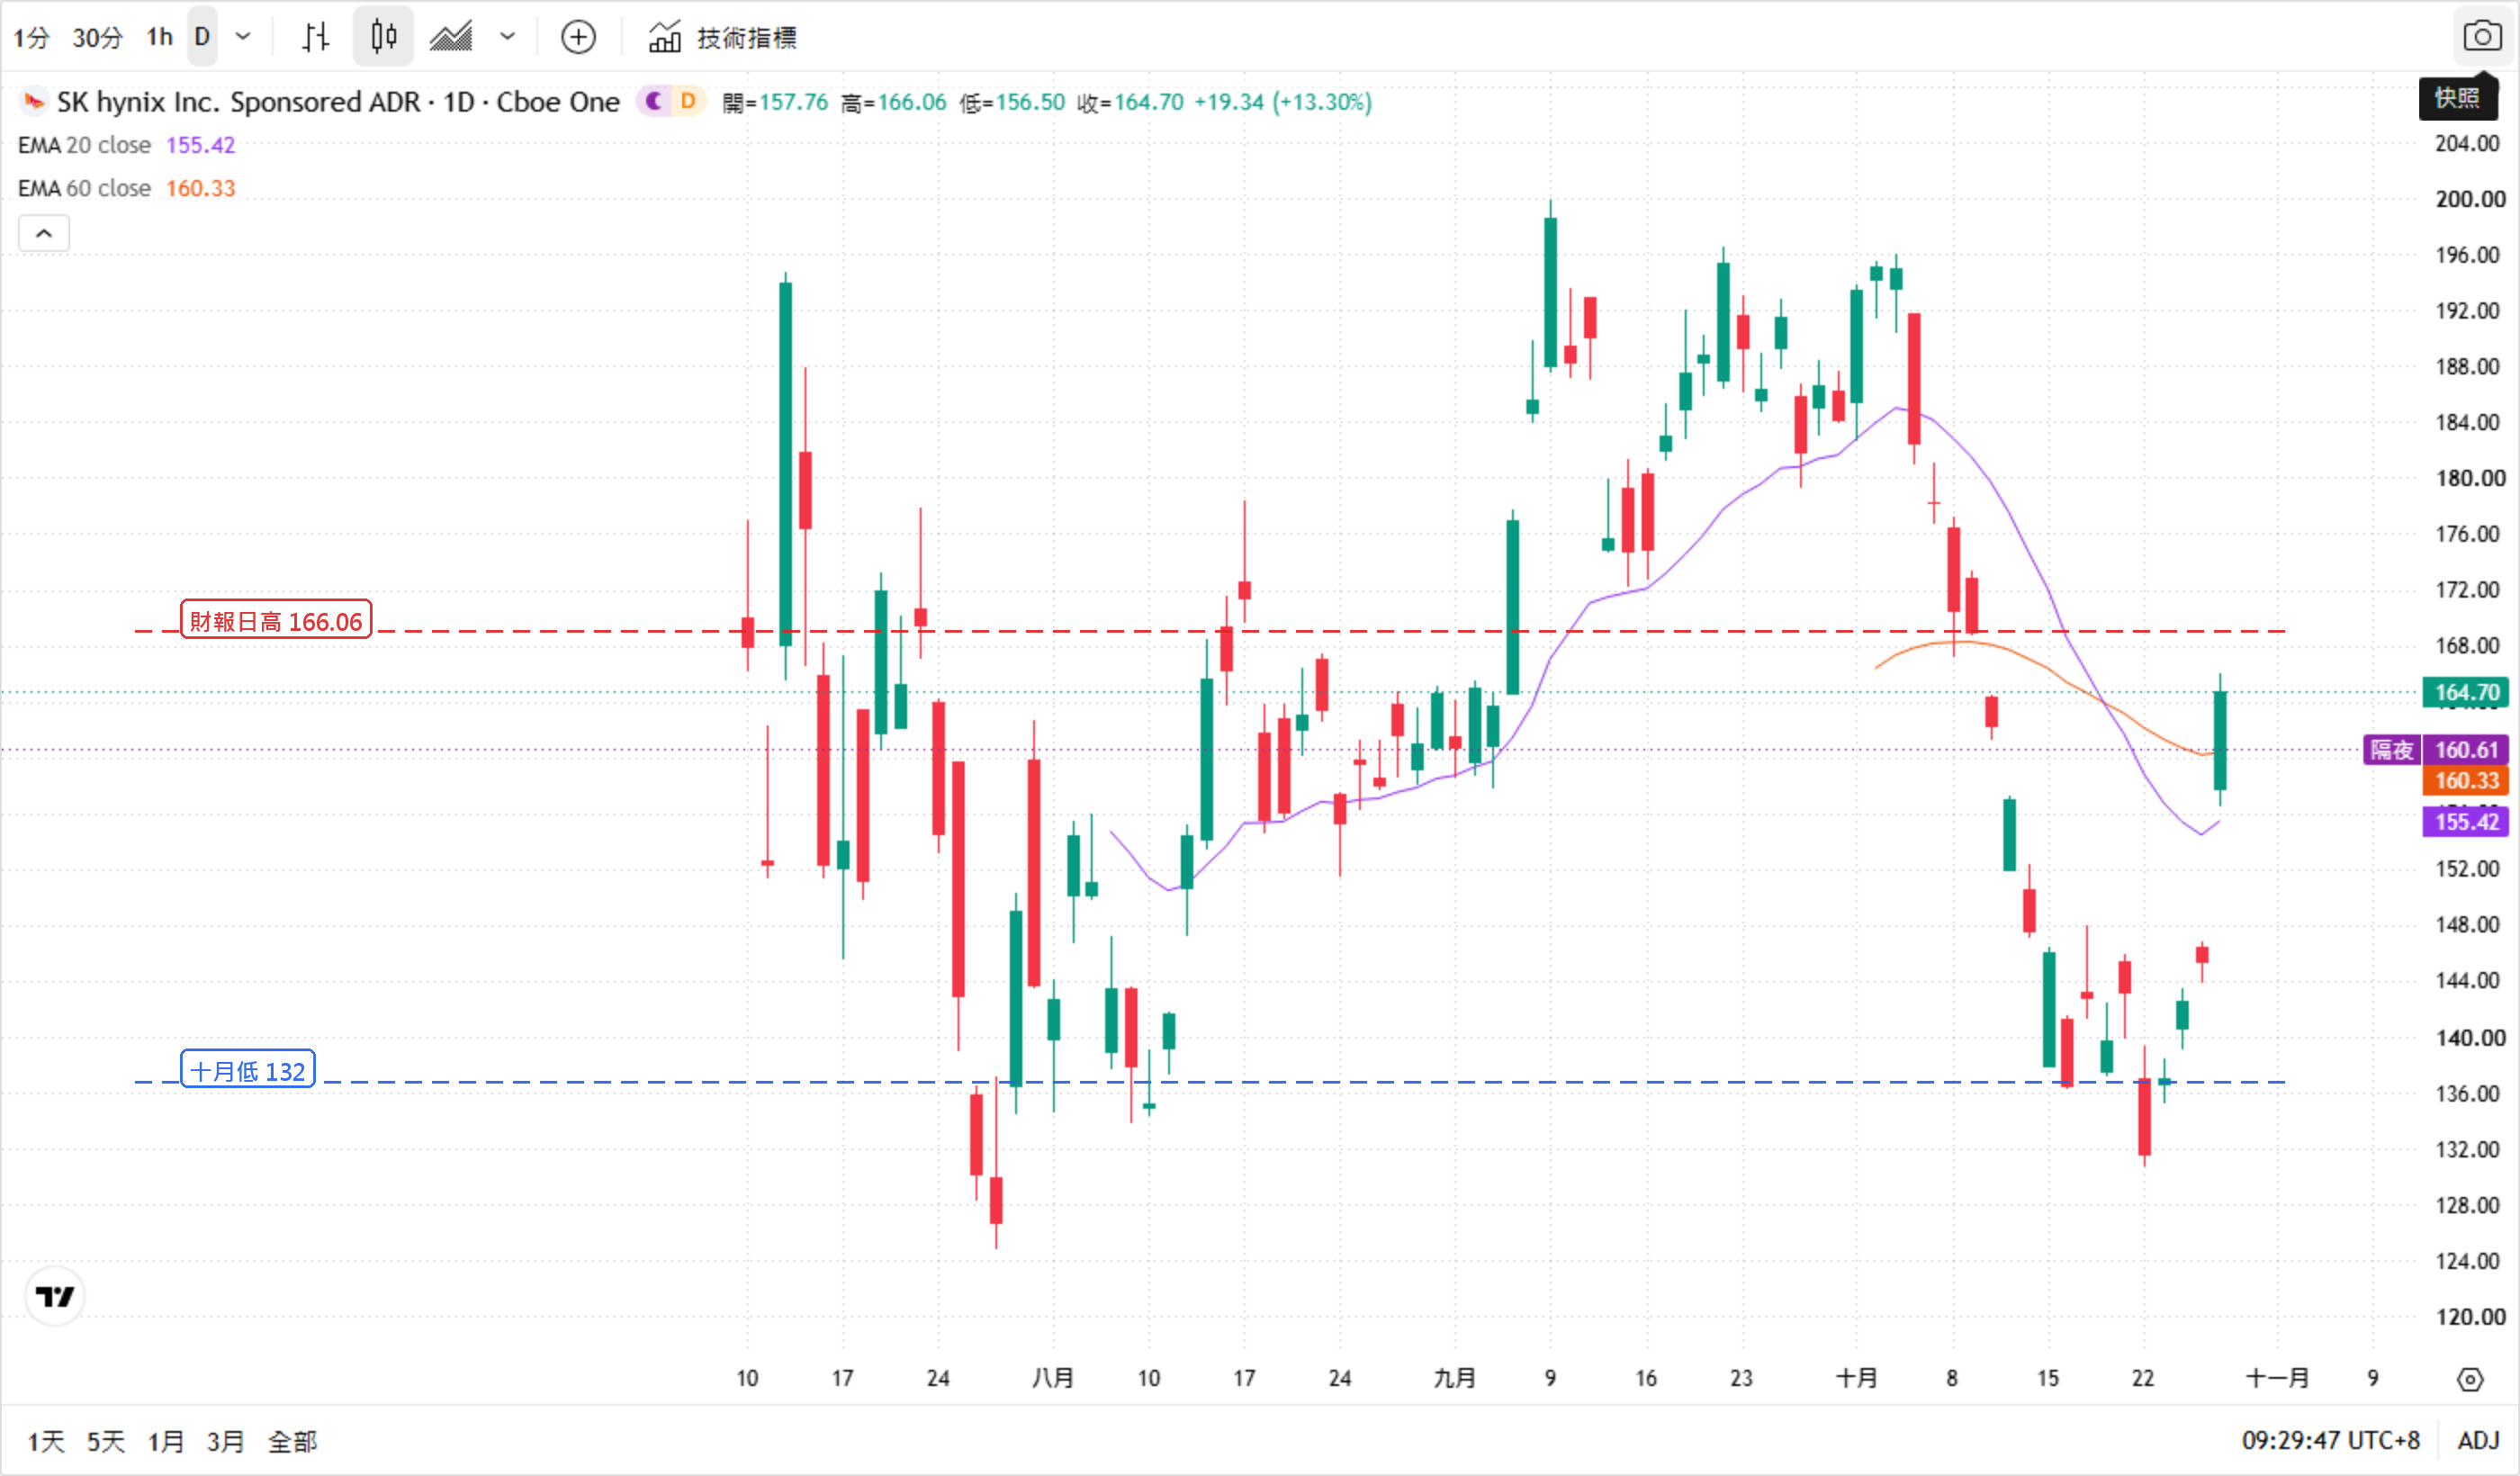Select the area chart style icon
This screenshot has height=1476, width=2520.
click(451, 37)
